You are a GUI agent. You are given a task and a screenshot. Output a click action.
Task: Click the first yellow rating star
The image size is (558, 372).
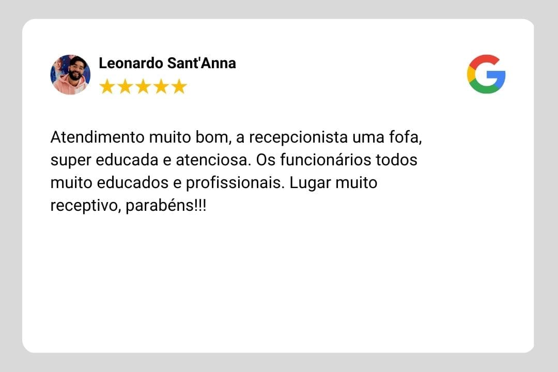tap(107, 86)
